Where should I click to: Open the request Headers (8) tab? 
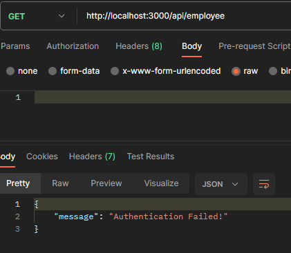(x=139, y=46)
